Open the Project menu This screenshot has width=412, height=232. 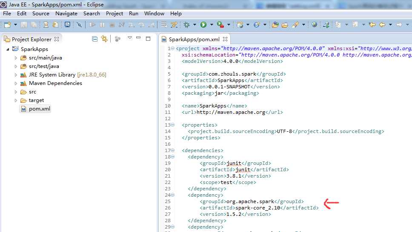tap(114, 14)
